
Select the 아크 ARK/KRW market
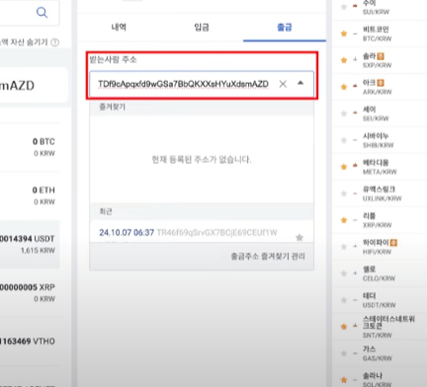pyautogui.click(x=380, y=87)
